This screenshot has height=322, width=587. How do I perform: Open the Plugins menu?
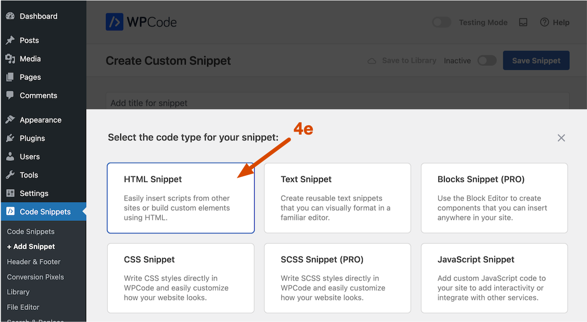pos(32,138)
